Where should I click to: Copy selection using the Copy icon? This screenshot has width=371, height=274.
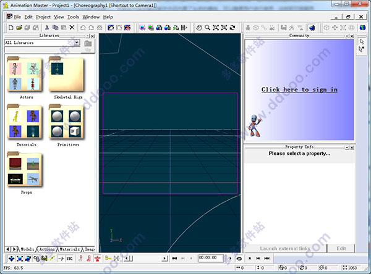(x=56, y=28)
